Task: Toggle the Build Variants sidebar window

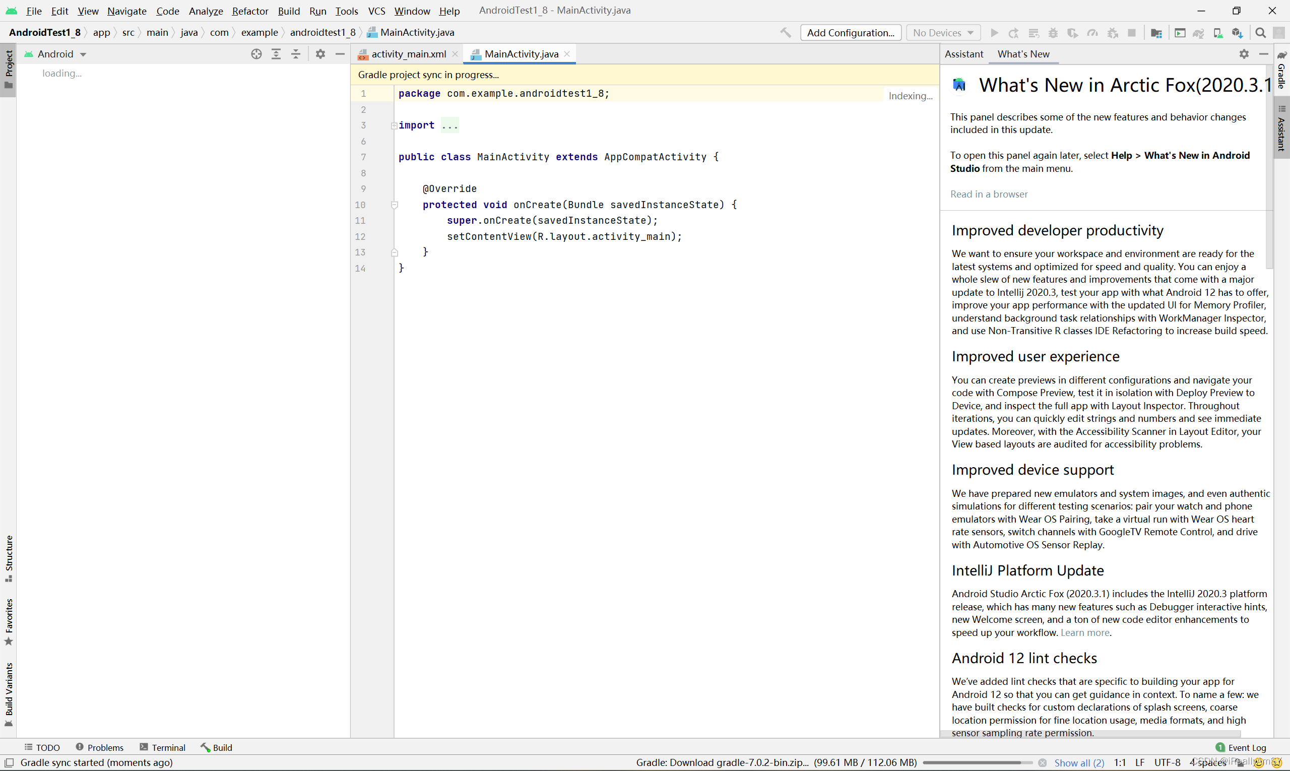Action: 8,694
